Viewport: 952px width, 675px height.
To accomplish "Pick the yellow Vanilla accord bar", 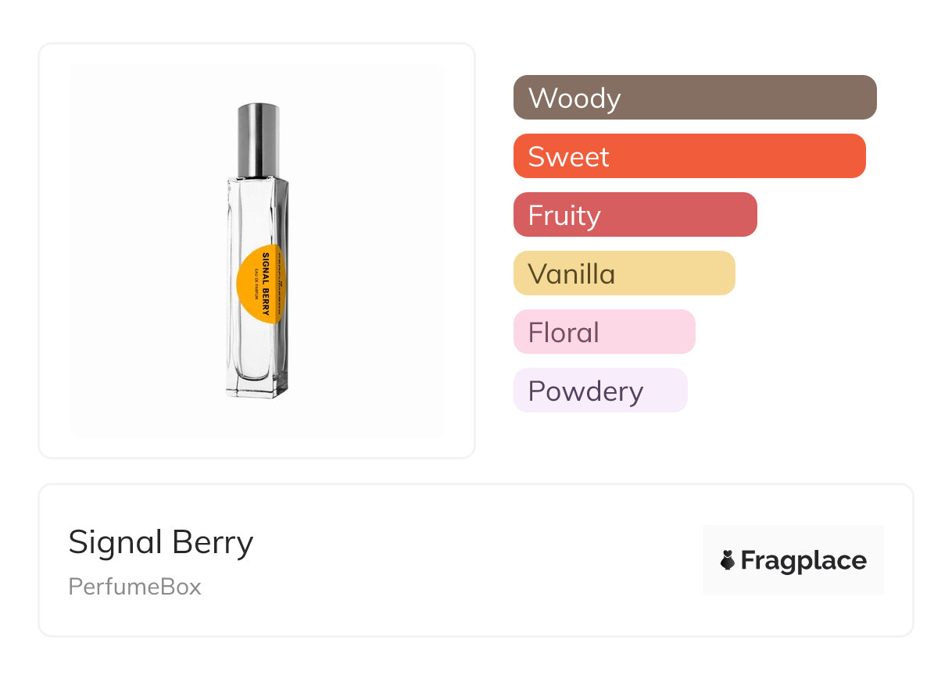I will point(624,273).
